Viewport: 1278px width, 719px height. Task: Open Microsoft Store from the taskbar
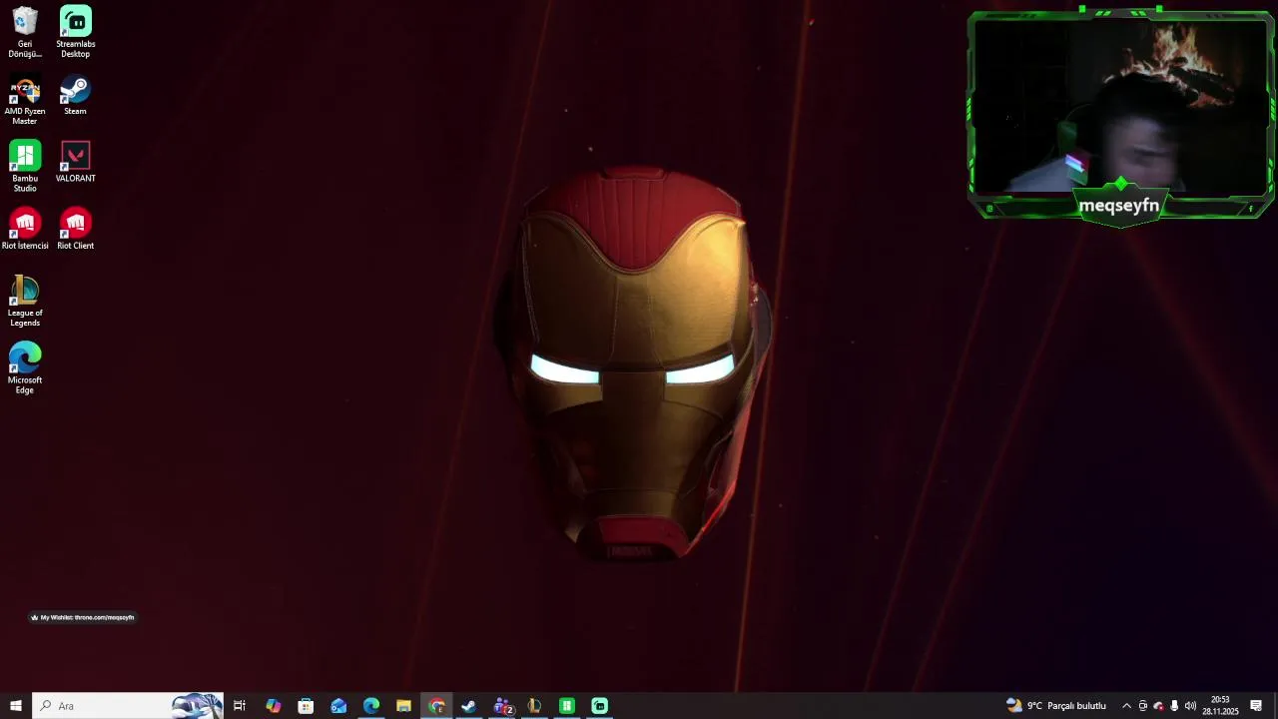(x=306, y=706)
